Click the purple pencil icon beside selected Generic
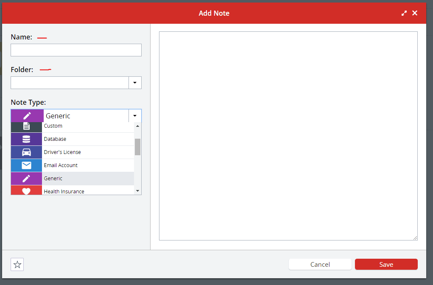The width and height of the screenshot is (433, 285). [x=27, y=116]
